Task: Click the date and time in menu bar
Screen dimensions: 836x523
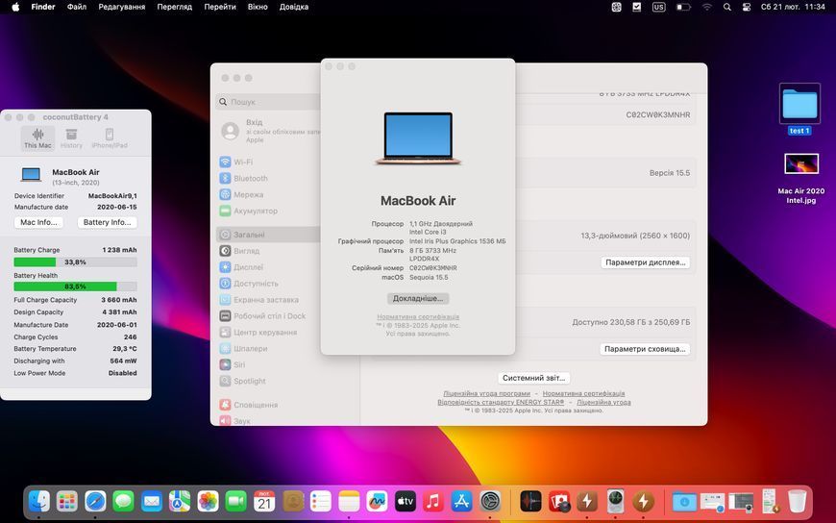Action: coord(793,7)
